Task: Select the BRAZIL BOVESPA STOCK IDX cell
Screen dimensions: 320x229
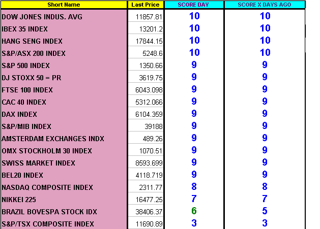Action: (64, 212)
